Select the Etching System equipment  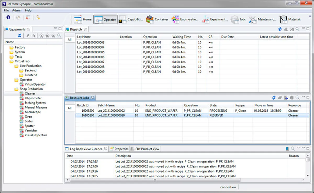(x=35, y=103)
